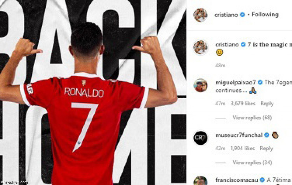Image resolution: width=292 pixels, height=185 pixels.
Task: Open museucr7funchal username link
Action: [239, 135]
